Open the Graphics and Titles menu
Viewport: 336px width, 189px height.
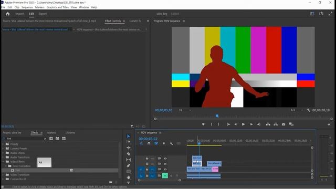58,7
